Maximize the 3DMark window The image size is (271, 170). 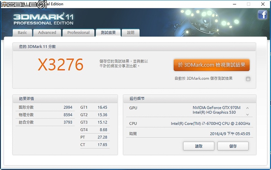point(248,4)
